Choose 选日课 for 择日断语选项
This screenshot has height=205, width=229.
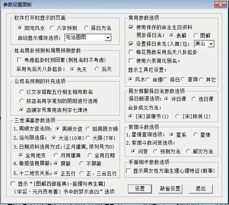pyautogui.click(x=193, y=99)
